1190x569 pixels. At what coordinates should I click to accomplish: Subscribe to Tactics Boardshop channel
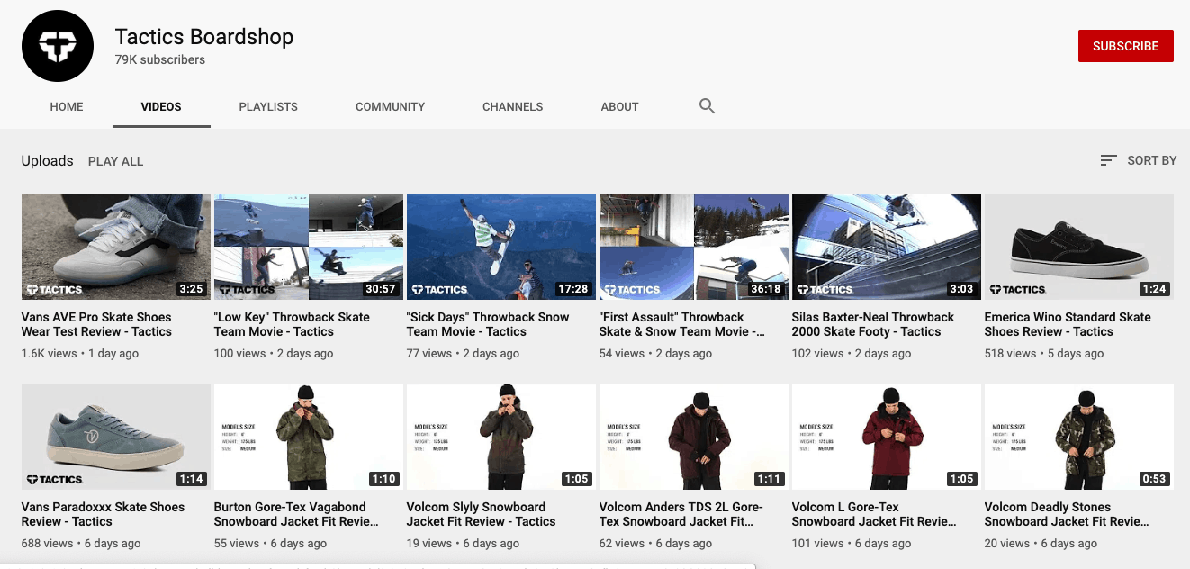coord(1126,46)
